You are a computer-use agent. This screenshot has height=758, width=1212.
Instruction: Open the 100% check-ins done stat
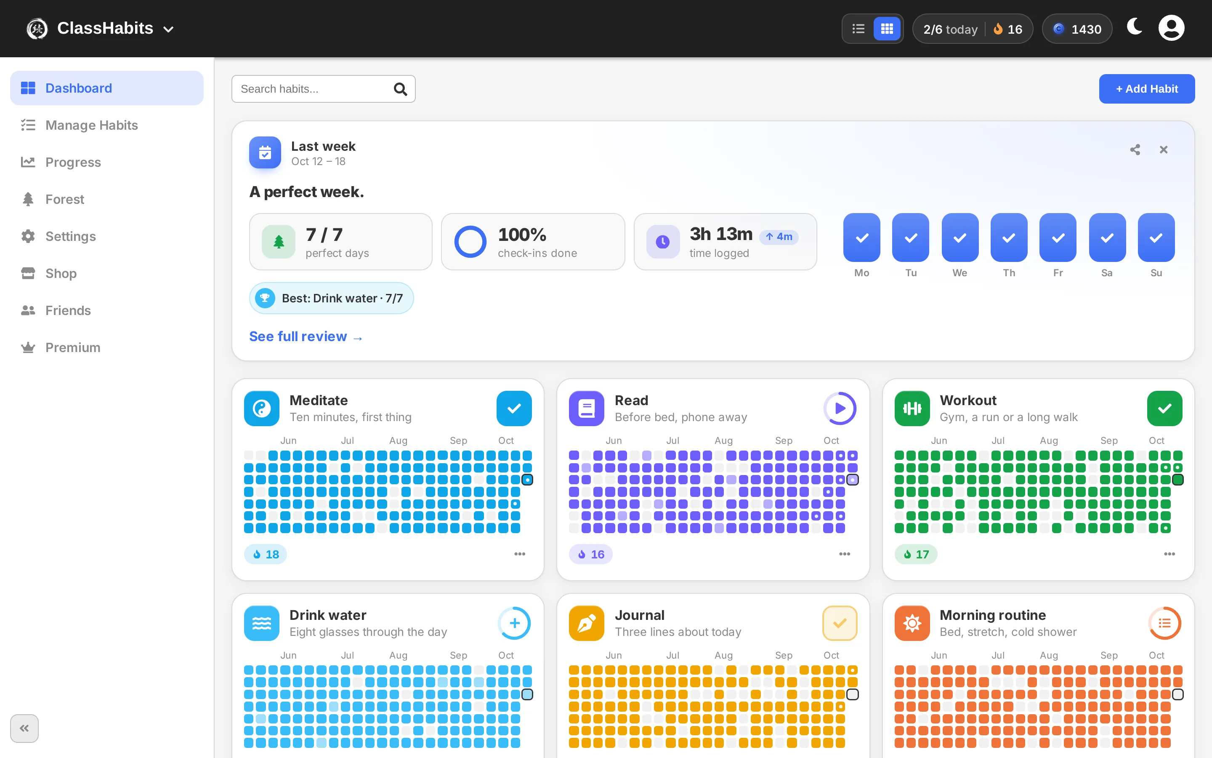point(533,242)
